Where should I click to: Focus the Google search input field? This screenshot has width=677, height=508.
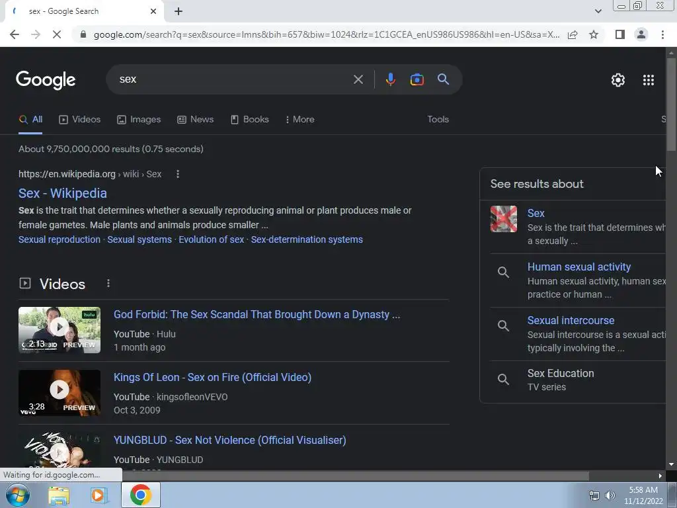[233, 79]
